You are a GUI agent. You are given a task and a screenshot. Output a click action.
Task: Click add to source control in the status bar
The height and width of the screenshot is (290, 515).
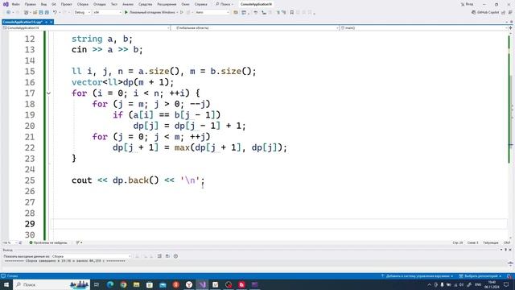point(417,275)
